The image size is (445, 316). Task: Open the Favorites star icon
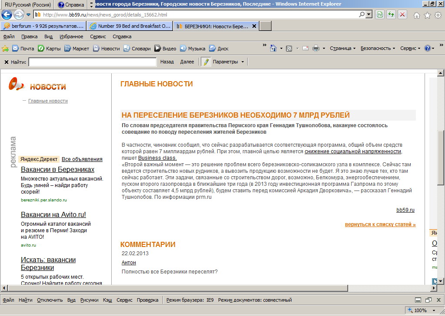[x=427, y=15]
